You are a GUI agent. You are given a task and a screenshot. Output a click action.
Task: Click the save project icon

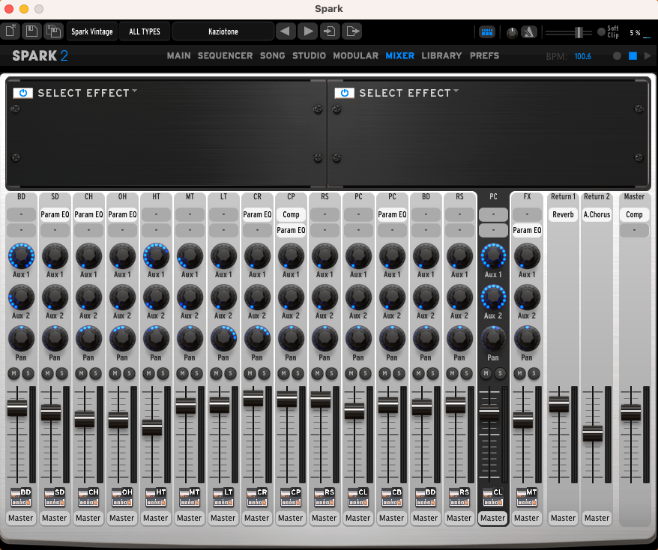pyautogui.click(x=31, y=31)
